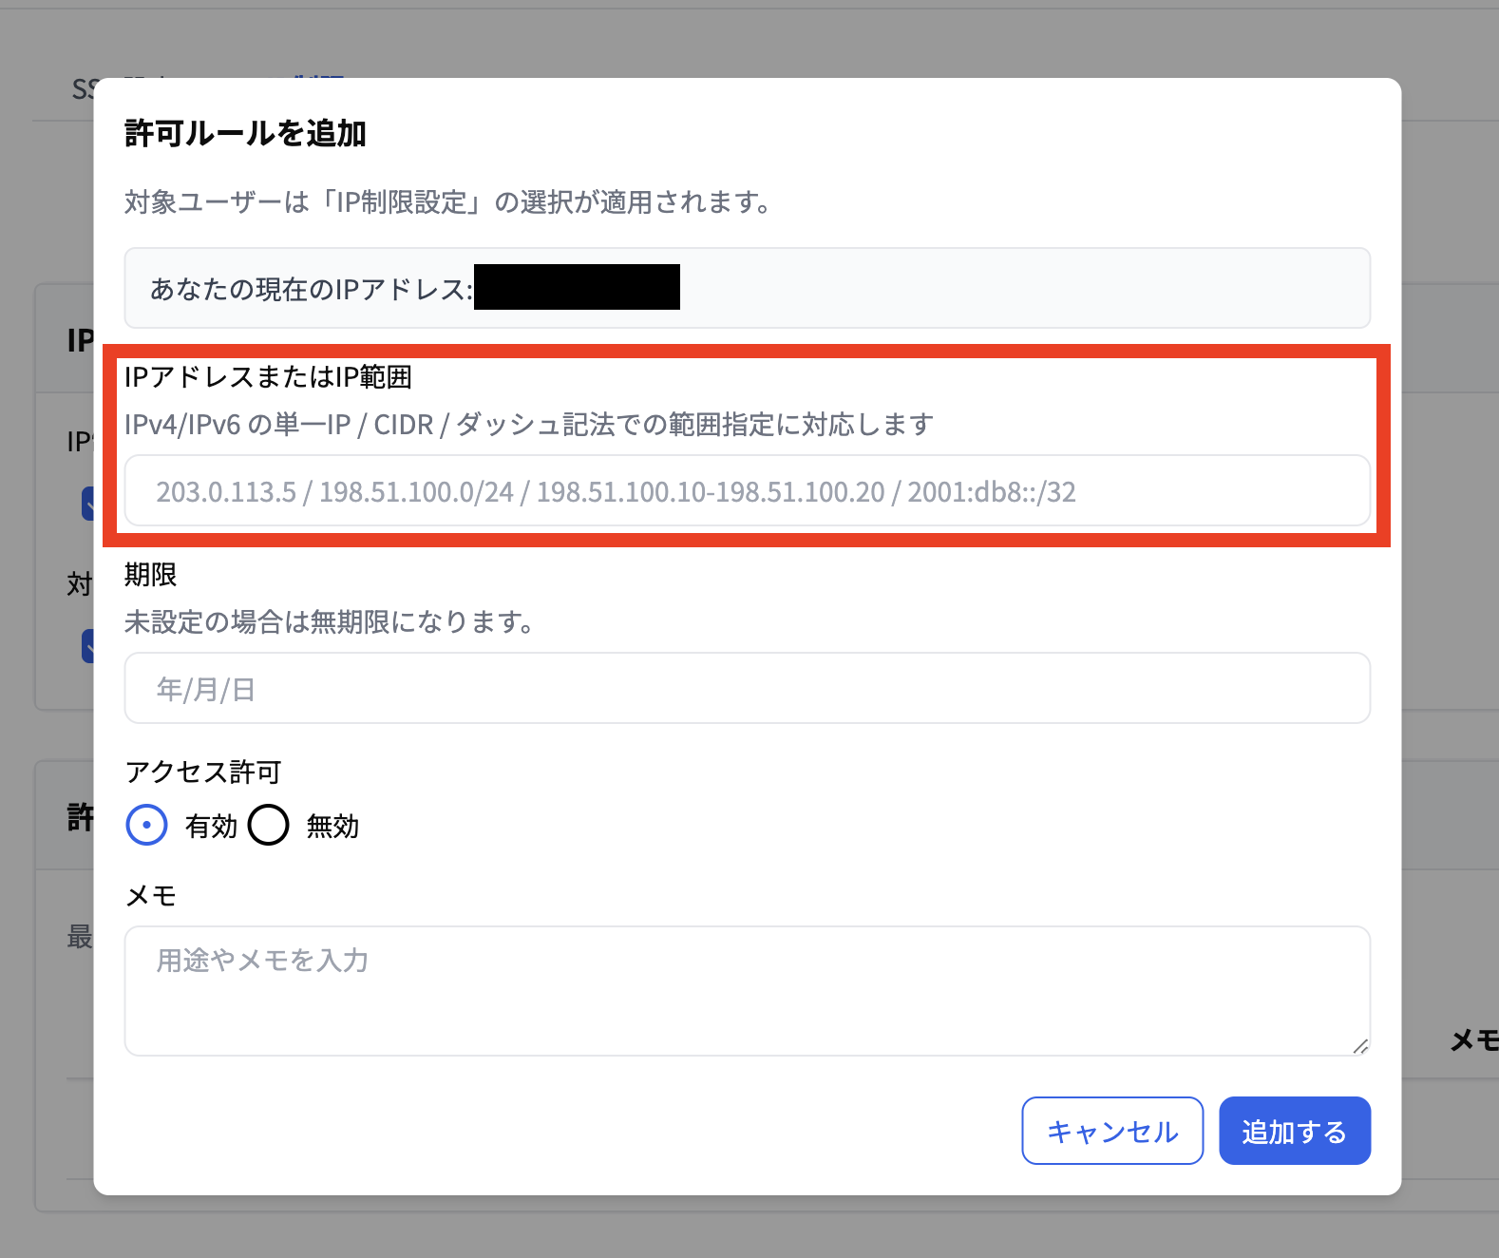
Task: Select the 無効 radio button
Action: click(x=269, y=825)
